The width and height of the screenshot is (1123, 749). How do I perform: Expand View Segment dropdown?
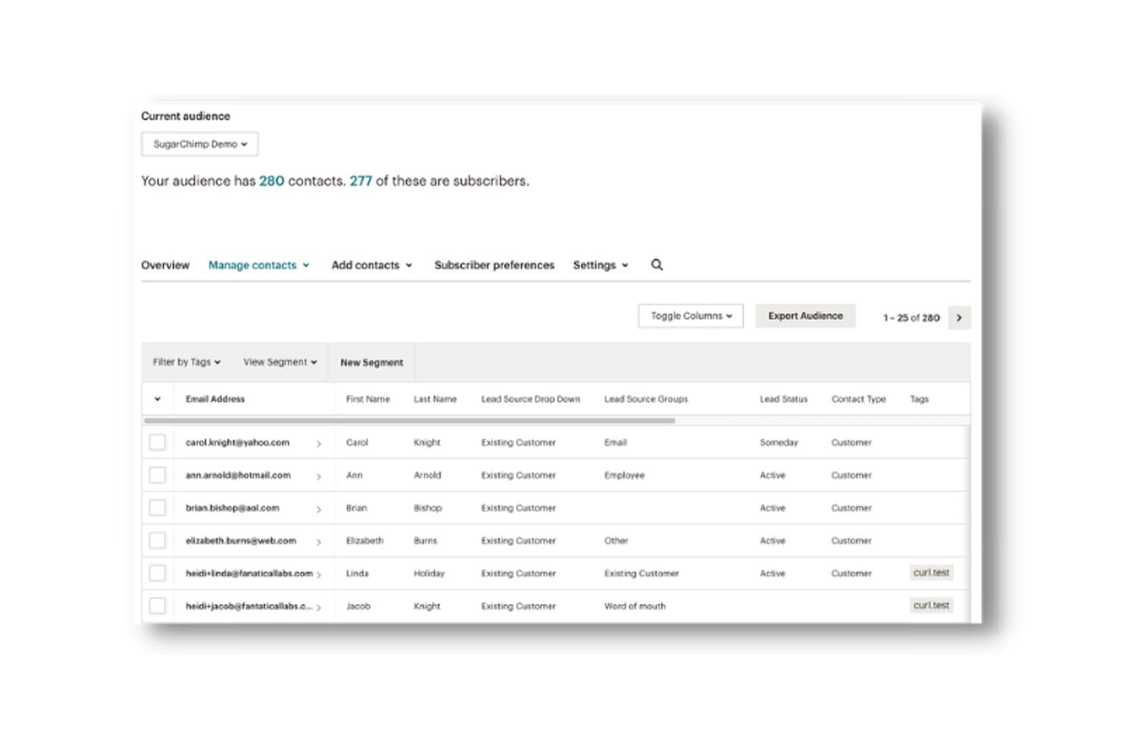pos(280,362)
